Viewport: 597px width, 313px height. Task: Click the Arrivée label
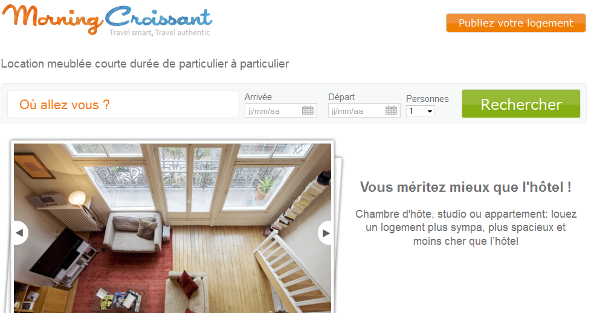(258, 97)
